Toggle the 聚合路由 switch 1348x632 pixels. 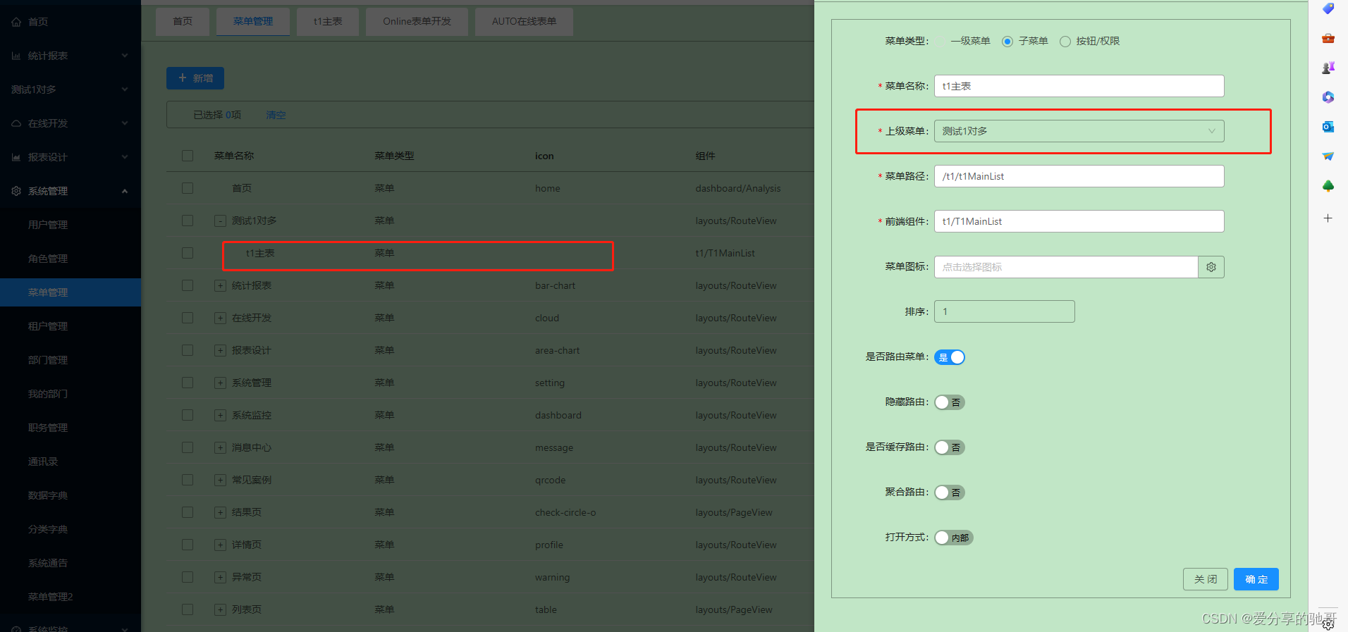pos(950,492)
